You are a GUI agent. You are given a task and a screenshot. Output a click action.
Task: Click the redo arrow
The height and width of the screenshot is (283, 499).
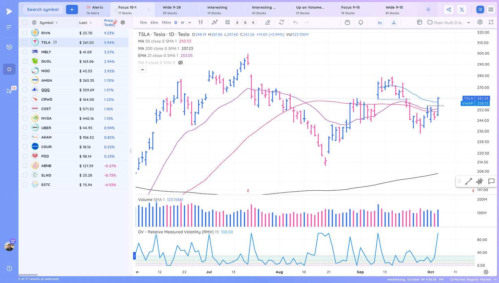click(307, 23)
